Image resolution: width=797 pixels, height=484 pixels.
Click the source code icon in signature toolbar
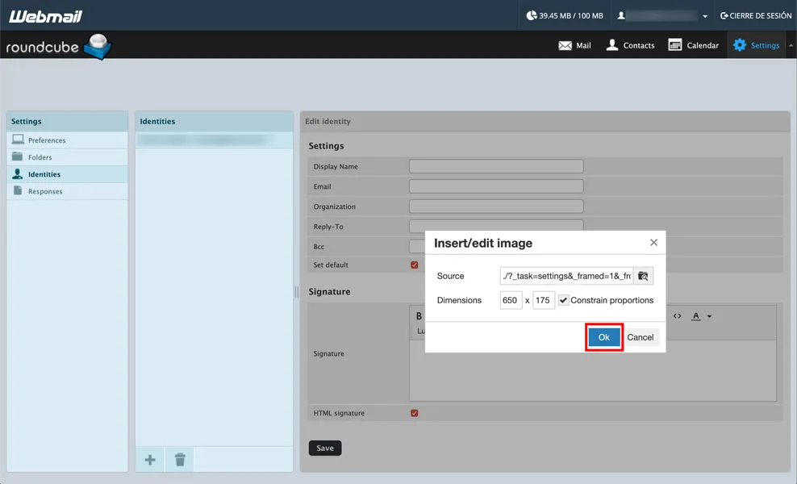point(677,316)
